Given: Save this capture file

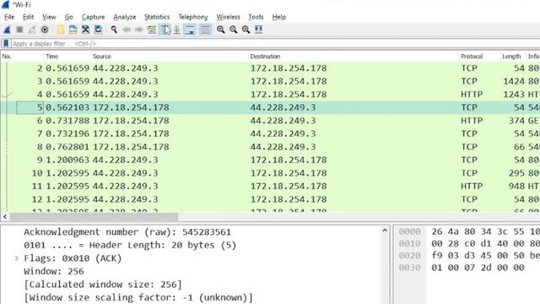Looking at the screenshot, I should pos(73,30).
